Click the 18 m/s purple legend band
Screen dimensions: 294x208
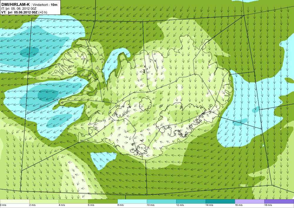[279, 201]
